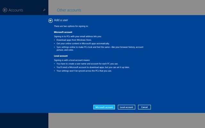Click 'Download apps from Windows Store' bullet
The image size is (205, 128).
pos(74,40)
